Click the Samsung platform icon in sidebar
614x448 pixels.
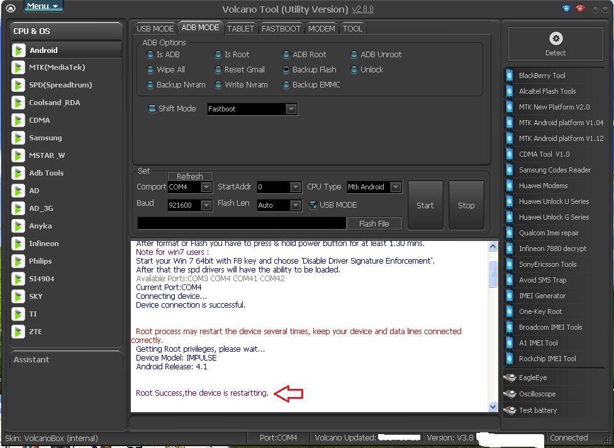click(19, 138)
